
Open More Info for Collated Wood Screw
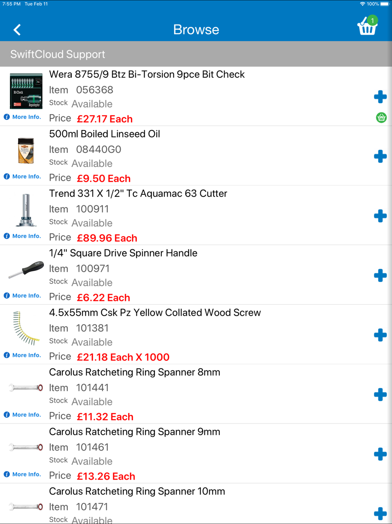22,355
